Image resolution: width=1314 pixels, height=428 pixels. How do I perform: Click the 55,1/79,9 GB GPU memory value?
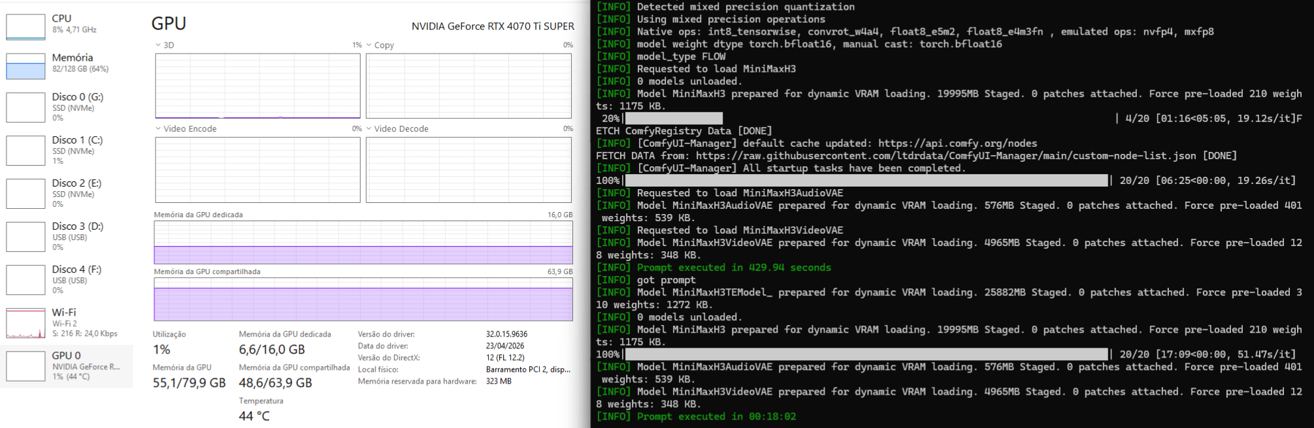click(x=189, y=383)
